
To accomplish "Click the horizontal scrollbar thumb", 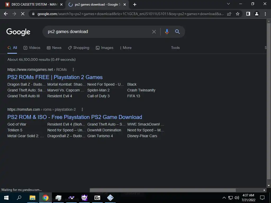I will [163, 190].
